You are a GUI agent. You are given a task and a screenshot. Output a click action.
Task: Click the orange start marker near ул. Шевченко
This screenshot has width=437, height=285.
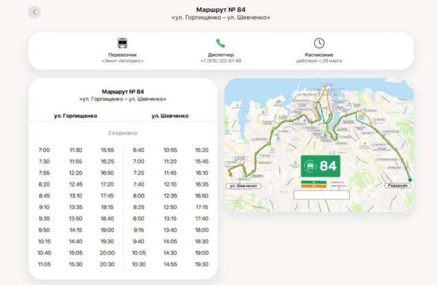pos(230,174)
